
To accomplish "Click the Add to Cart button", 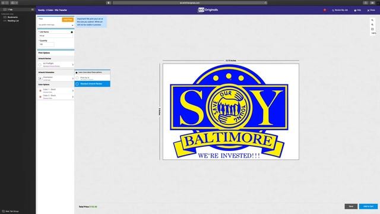I will coord(368,206).
